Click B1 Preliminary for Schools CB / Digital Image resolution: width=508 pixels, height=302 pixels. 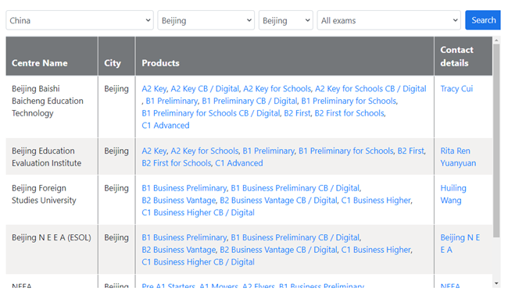coord(211,113)
